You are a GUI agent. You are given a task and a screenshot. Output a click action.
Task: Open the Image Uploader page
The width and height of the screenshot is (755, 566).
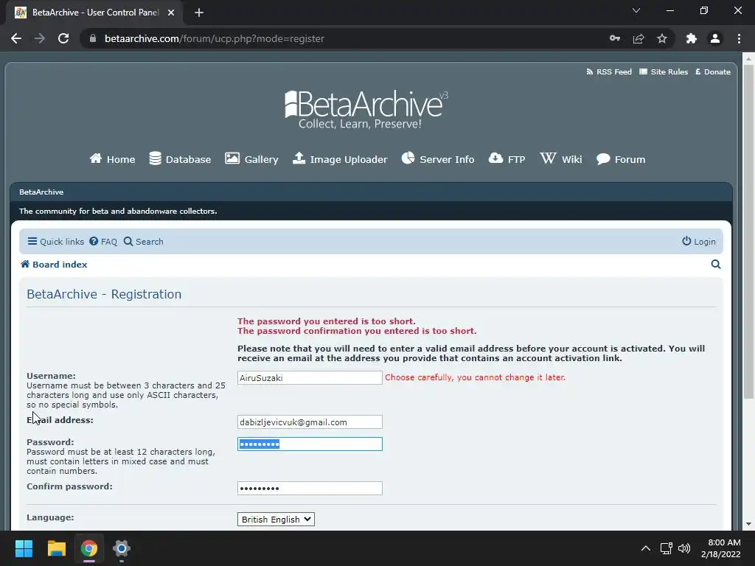coord(340,159)
